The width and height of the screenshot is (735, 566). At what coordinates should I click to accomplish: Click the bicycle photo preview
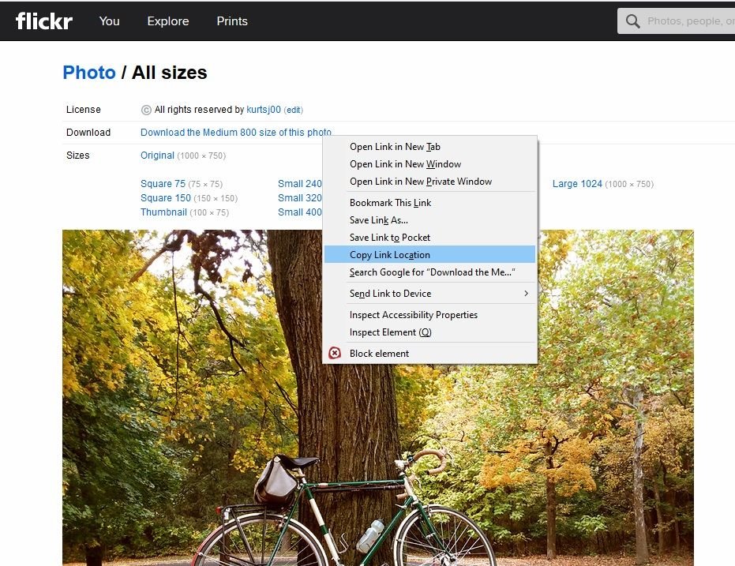[378, 397]
